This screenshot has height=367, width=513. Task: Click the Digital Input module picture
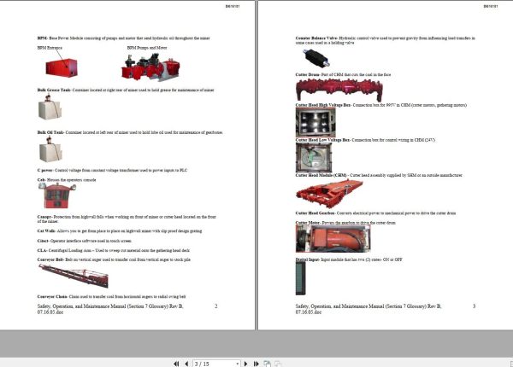pos(300,278)
